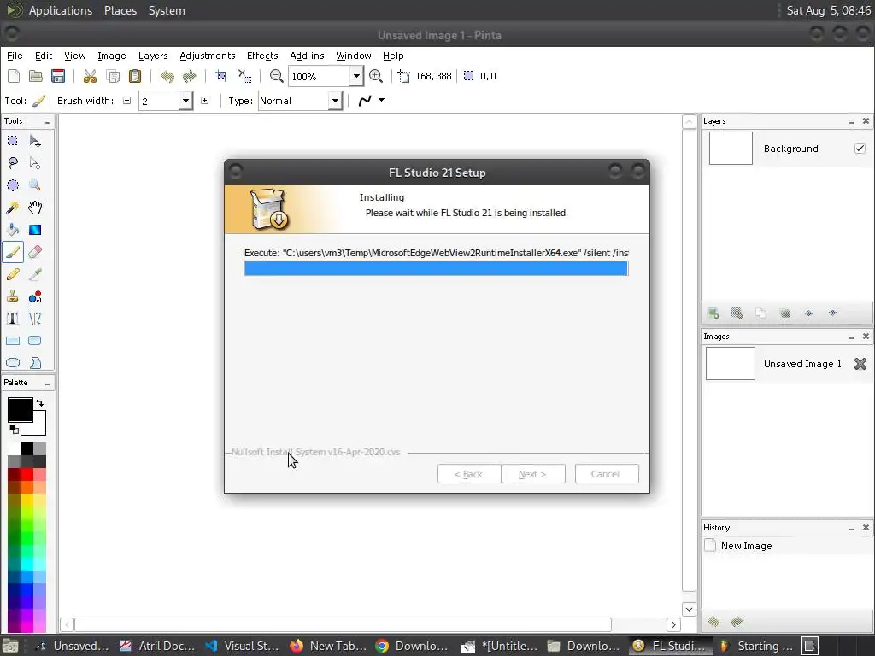The width and height of the screenshot is (875, 656).
Task: Click the Paste clipboard icon
Action: click(x=134, y=76)
